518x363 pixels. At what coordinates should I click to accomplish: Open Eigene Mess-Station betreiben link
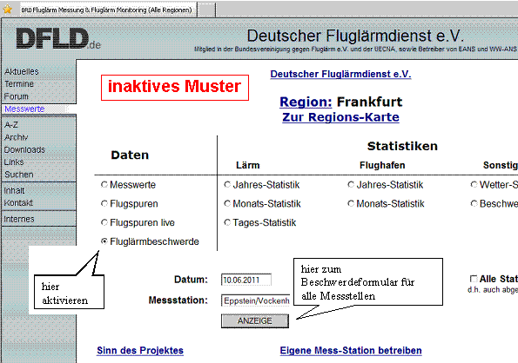click(351, 351)
